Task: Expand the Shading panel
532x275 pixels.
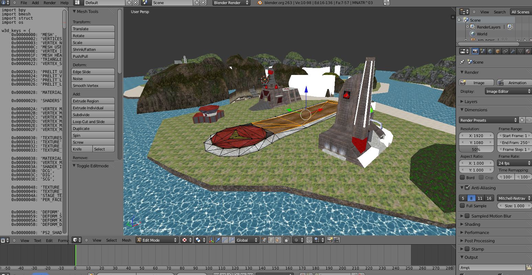Action: tap(472, 224)
